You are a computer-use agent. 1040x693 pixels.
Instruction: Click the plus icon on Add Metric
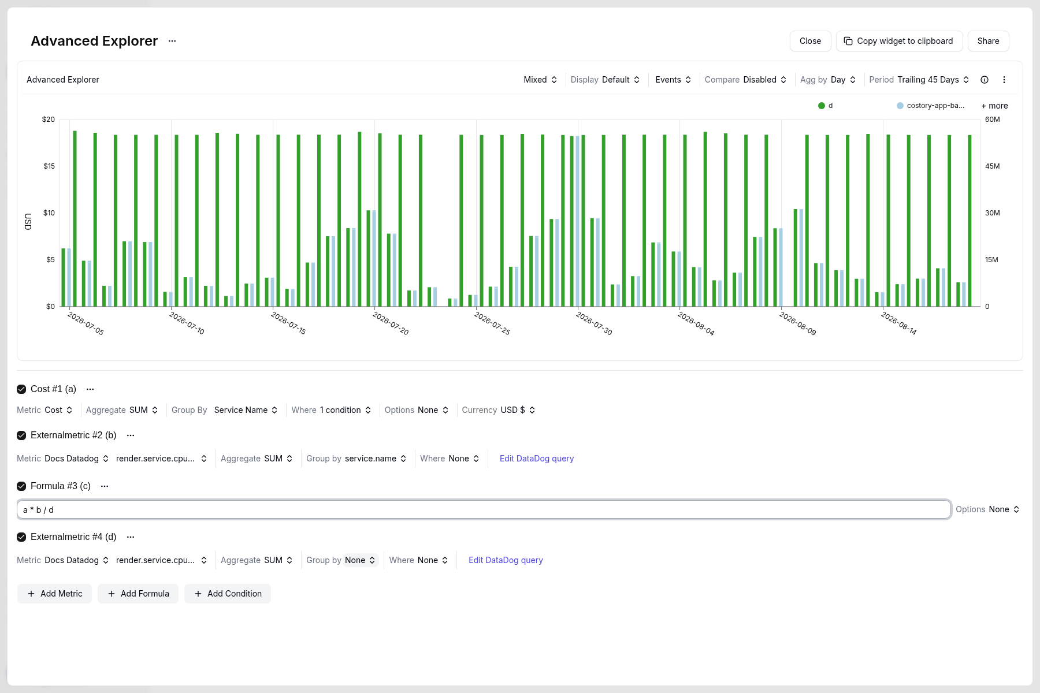tap(31, 594)
